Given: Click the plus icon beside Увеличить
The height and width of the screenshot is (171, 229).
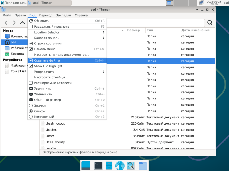Looking at the screenshot, I should (x=31, y=89).
